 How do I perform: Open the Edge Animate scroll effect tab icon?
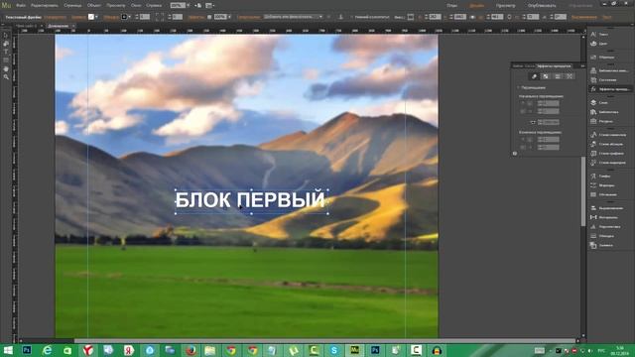(570, 76)
